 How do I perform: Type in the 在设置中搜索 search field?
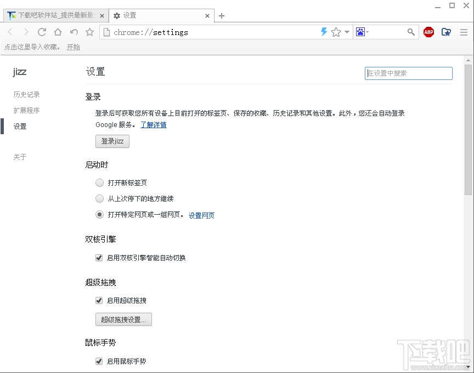[408, 73]
